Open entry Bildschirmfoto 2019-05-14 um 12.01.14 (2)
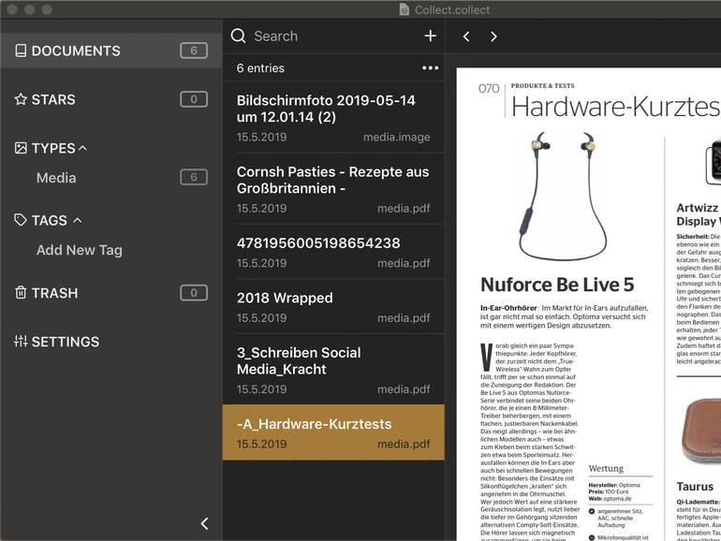 tap(333, 118)
